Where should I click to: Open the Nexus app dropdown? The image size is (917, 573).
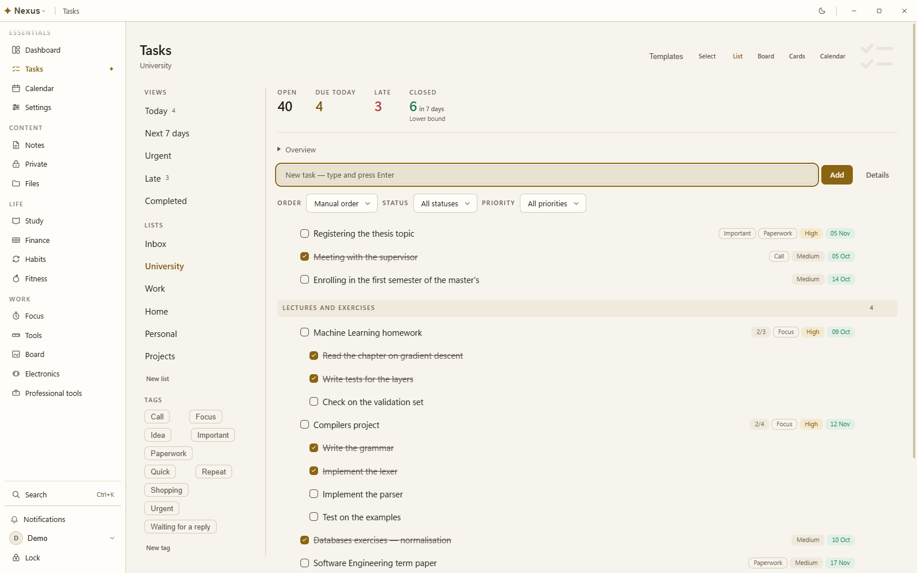click(25, 11)
